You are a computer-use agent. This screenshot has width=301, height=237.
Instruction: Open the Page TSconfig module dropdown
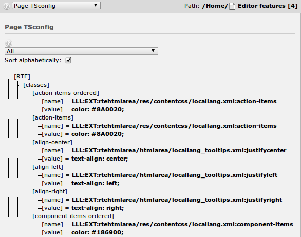[x=56, y=6]
